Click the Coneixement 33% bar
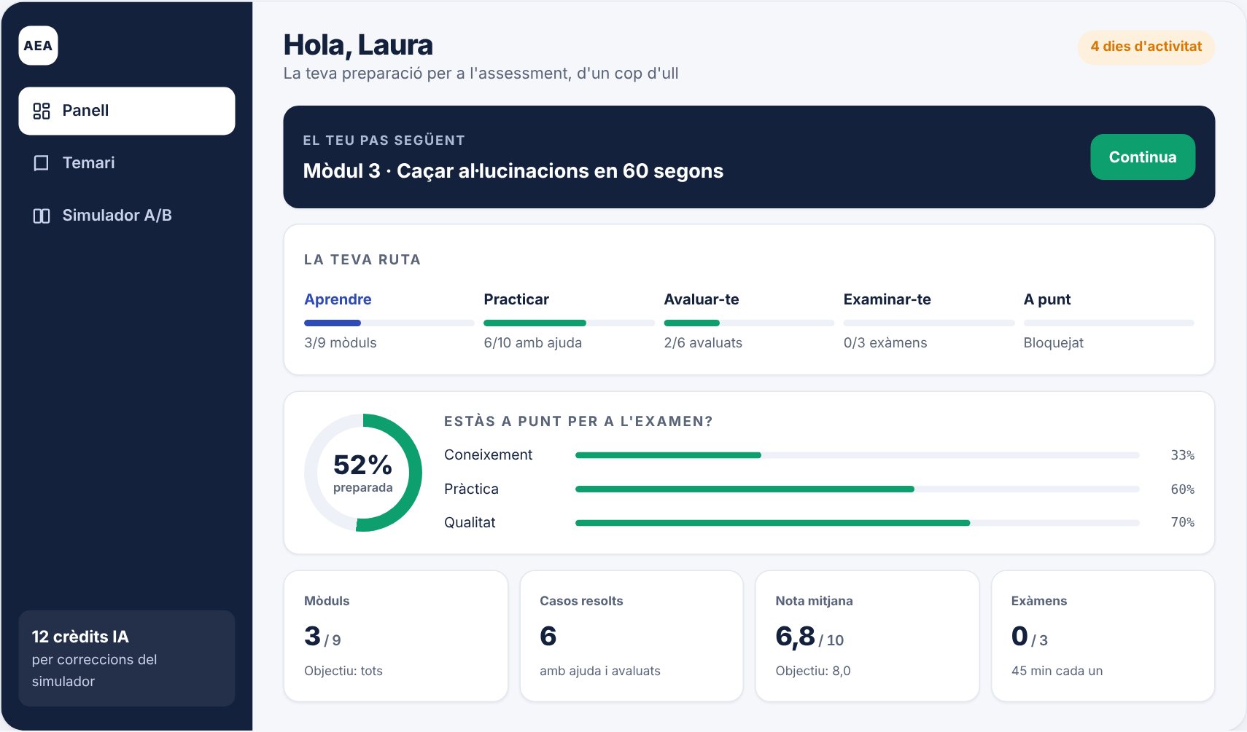The image size is (1247, 732). tap(858, 455)
